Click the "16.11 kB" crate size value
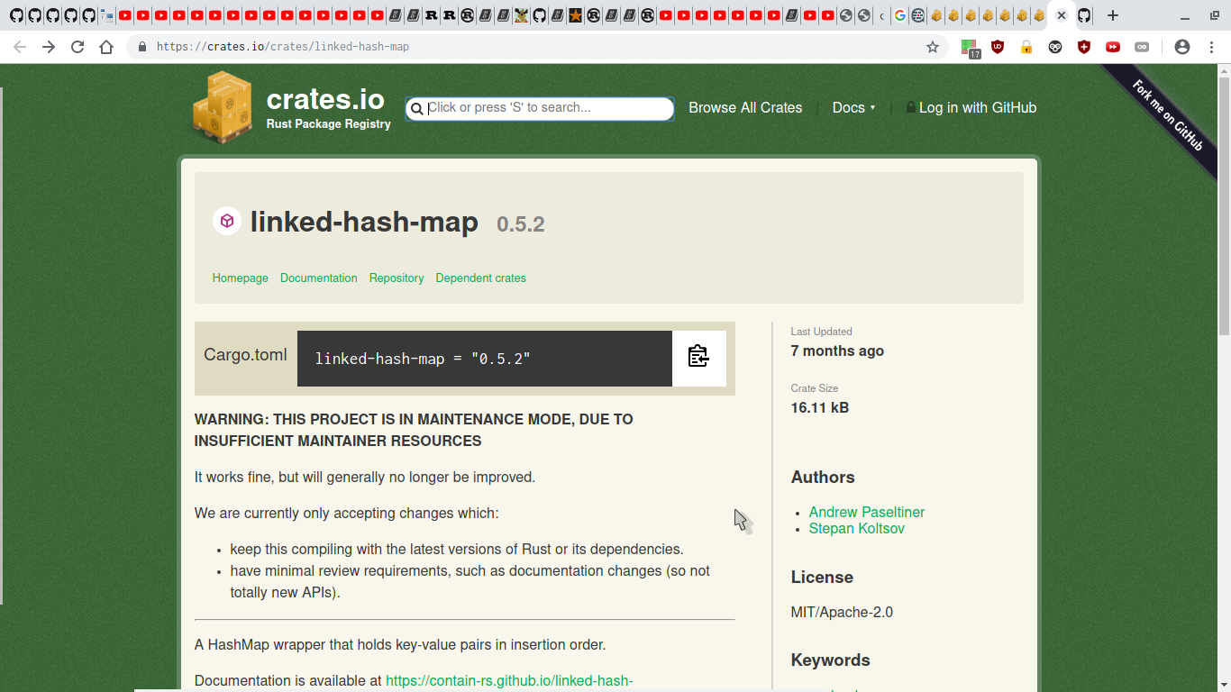 pyautogui.click(x=820, y=407)
